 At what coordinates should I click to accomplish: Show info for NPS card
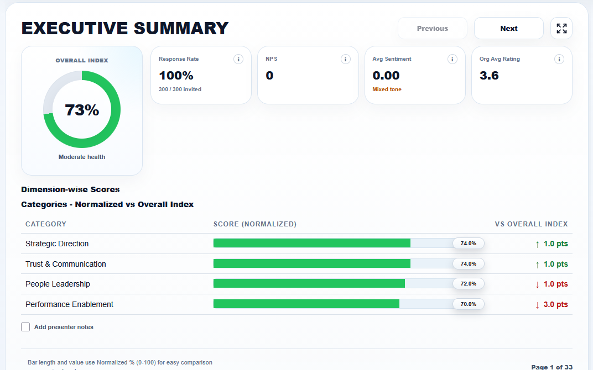pyautogui.click(x=345, y=59)
